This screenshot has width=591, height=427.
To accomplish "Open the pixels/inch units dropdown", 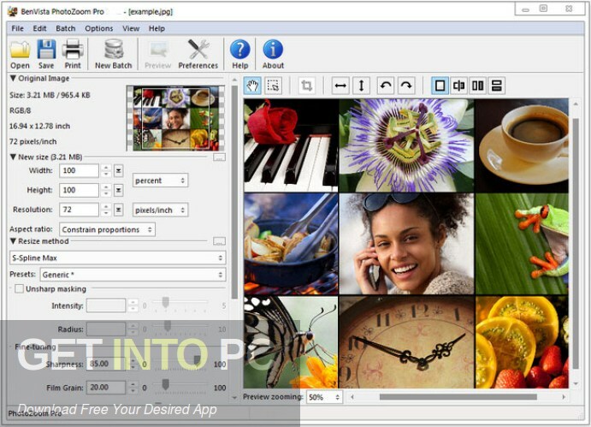I will coord(160,211).
